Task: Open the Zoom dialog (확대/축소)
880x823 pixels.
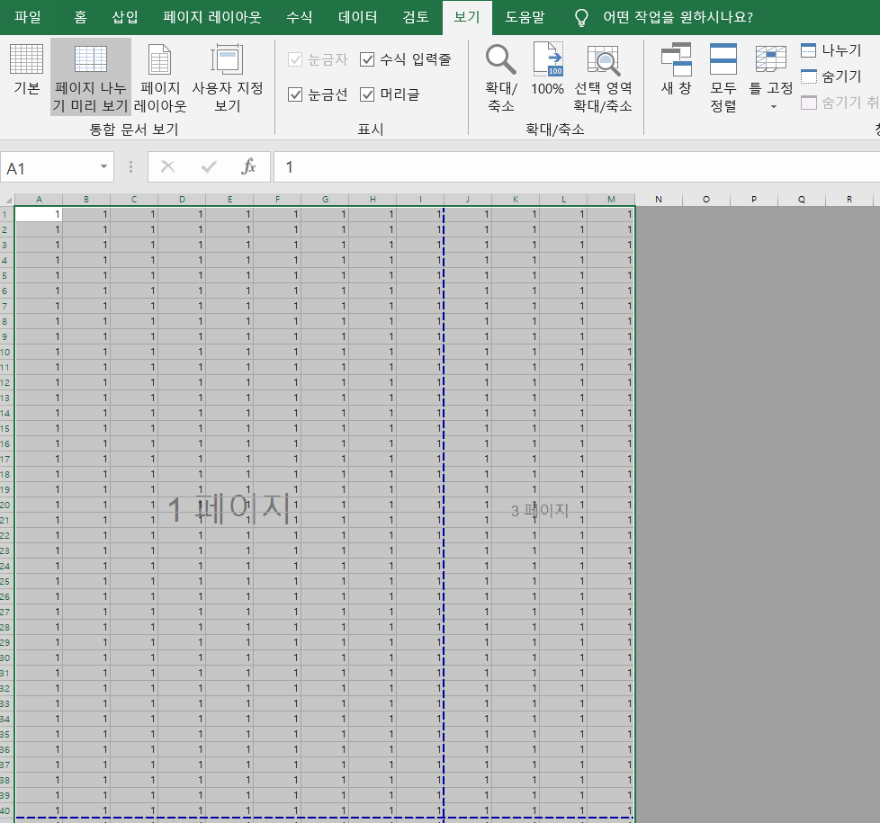Action: pyautogui.click(x=500, y=77)
